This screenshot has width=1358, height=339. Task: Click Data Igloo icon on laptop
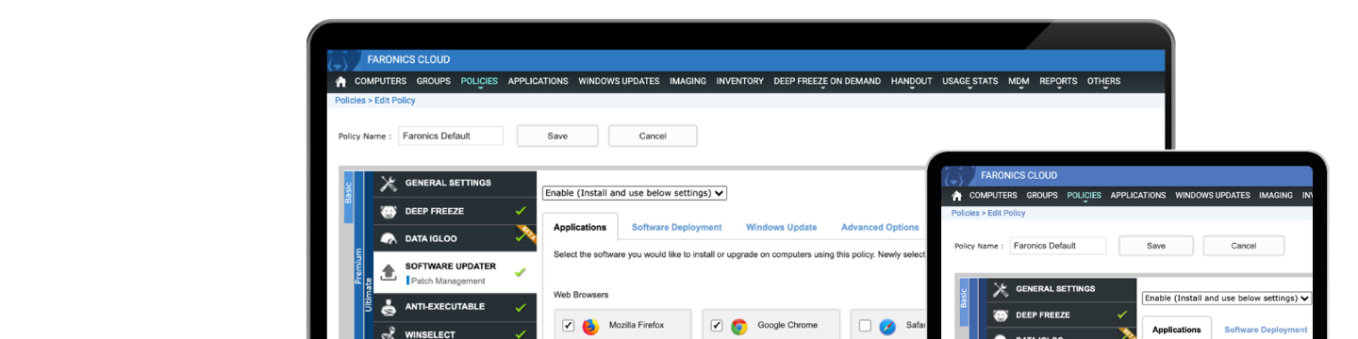click(388, 239)
